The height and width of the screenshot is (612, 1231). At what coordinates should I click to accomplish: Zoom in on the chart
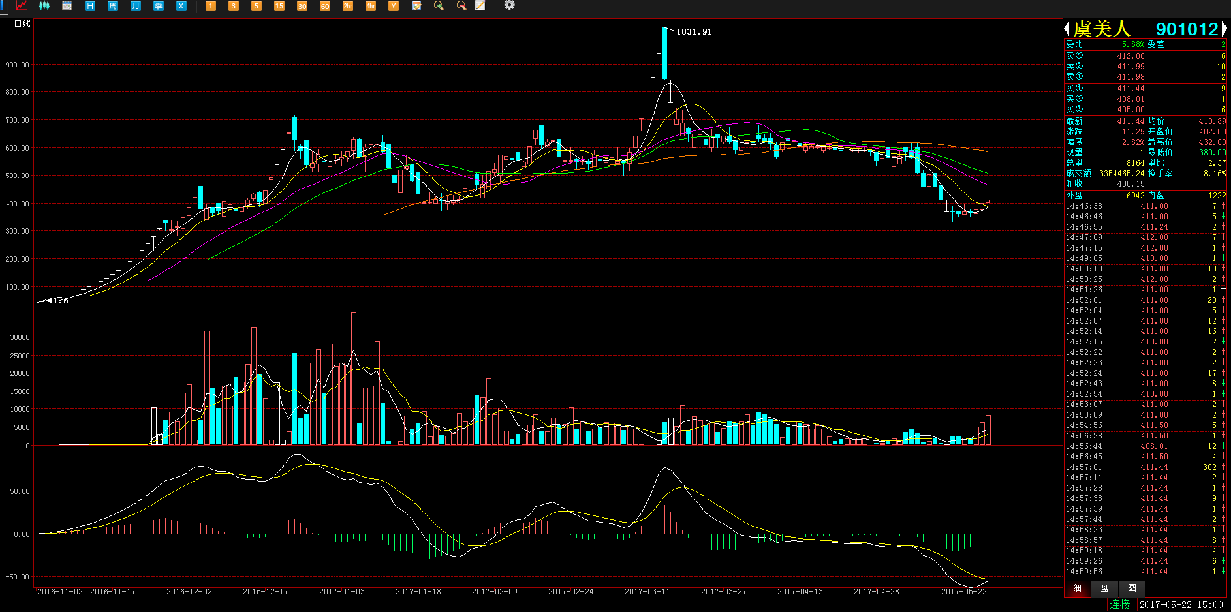tap(439, 5)
